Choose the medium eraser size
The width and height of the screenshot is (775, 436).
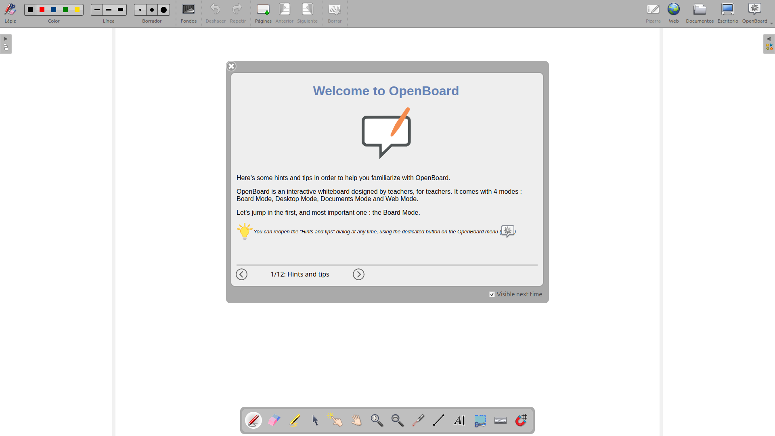(152, 10)
